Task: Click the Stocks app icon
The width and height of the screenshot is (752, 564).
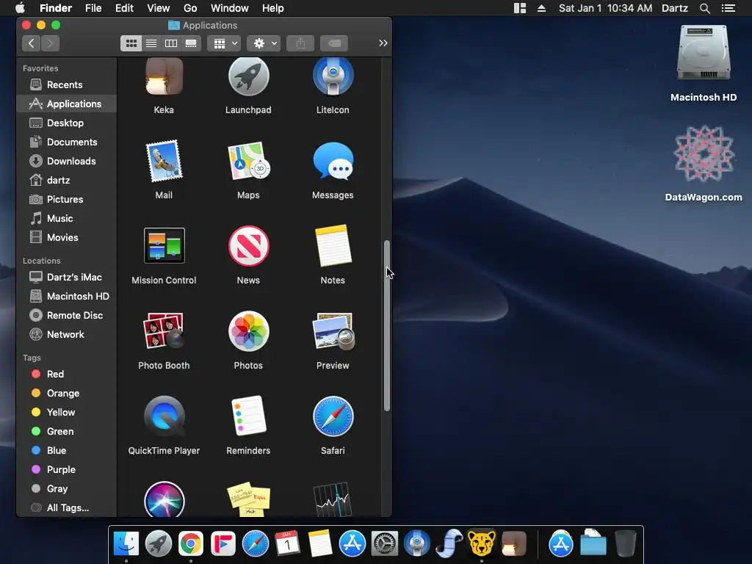Action: [x=333, y=499]
